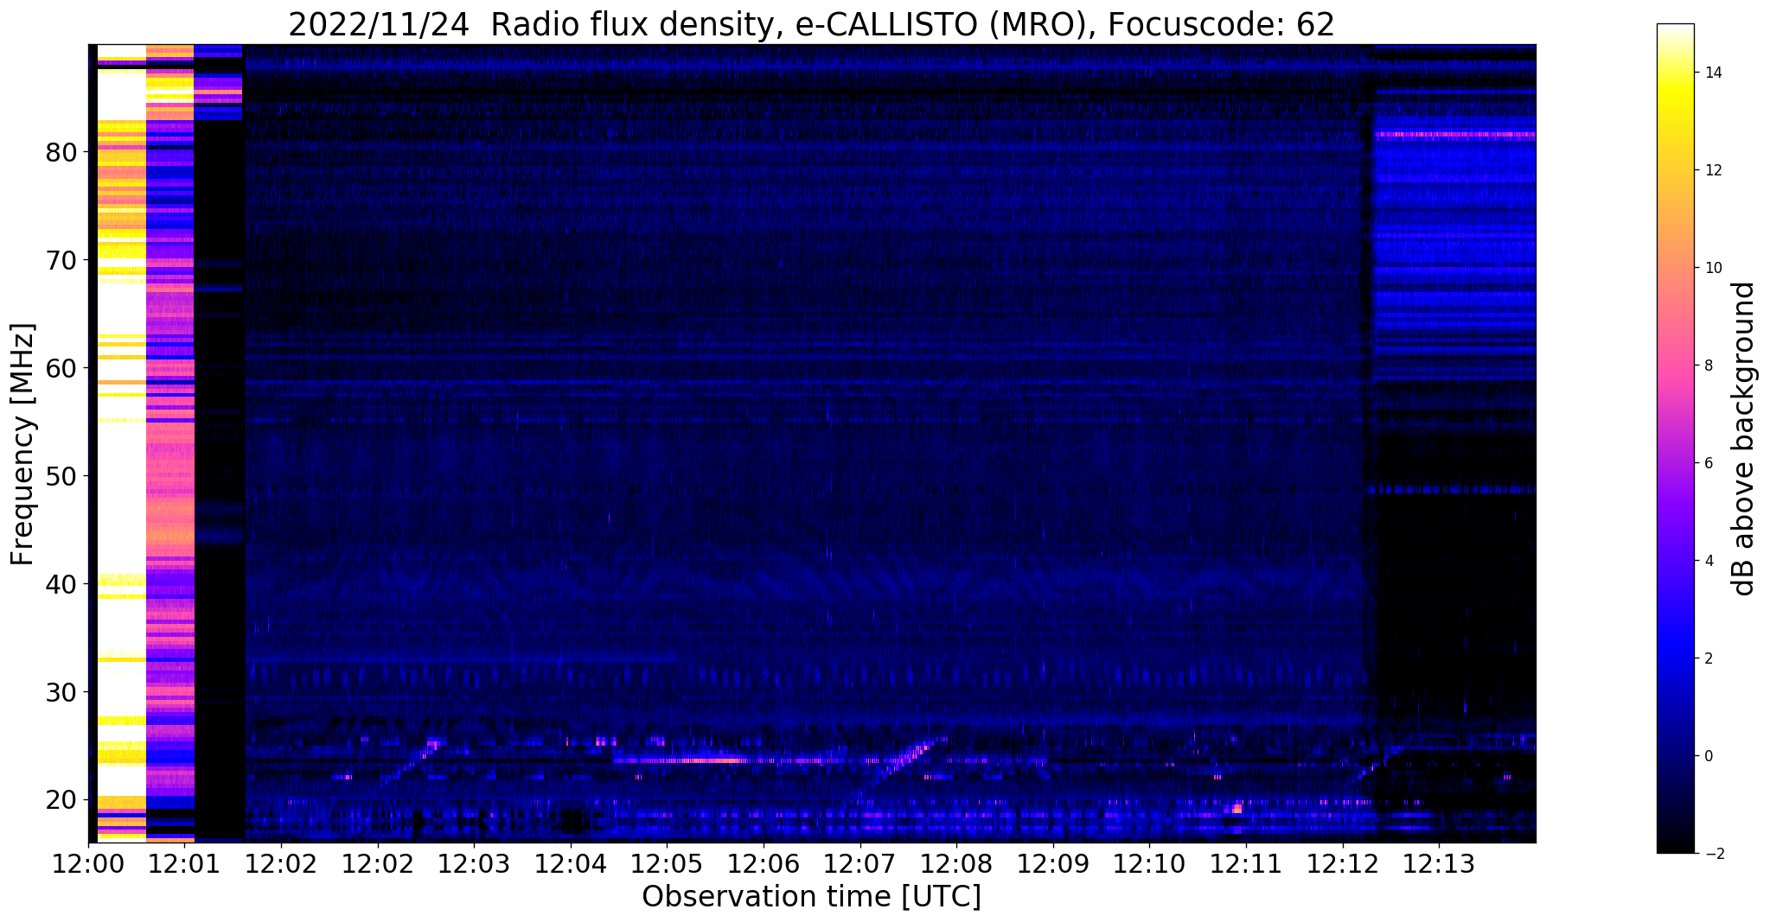1770x922 pixels.
Task: Click the 12:03 time tick label
Action: click(474, 864)
